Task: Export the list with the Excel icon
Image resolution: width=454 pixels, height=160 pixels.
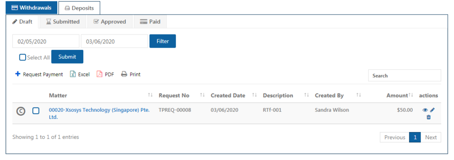Action: pos(73,74)
